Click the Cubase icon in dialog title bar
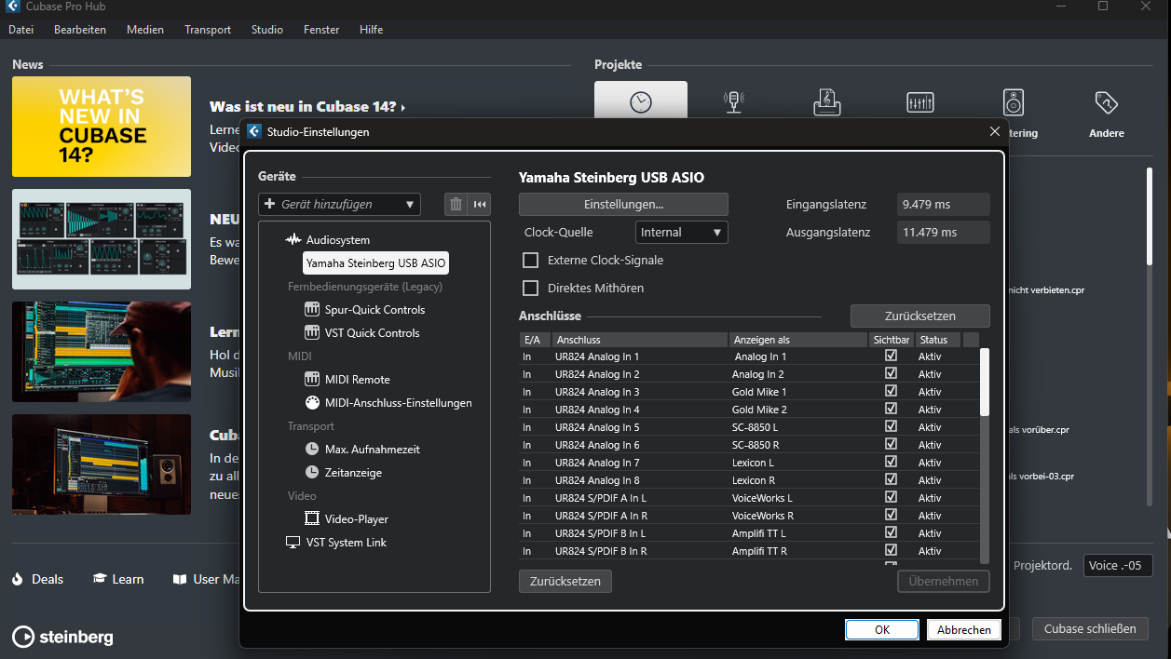1171x659 pixels. 253,131
